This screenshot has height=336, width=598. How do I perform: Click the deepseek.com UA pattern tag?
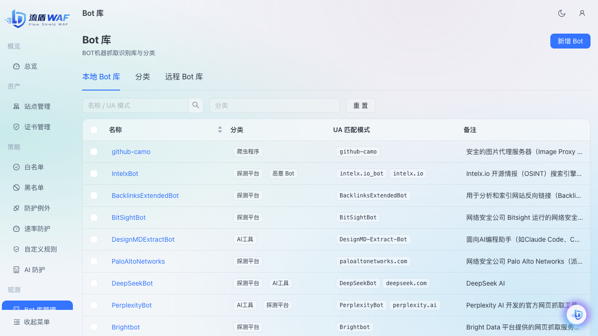(406, 283)
